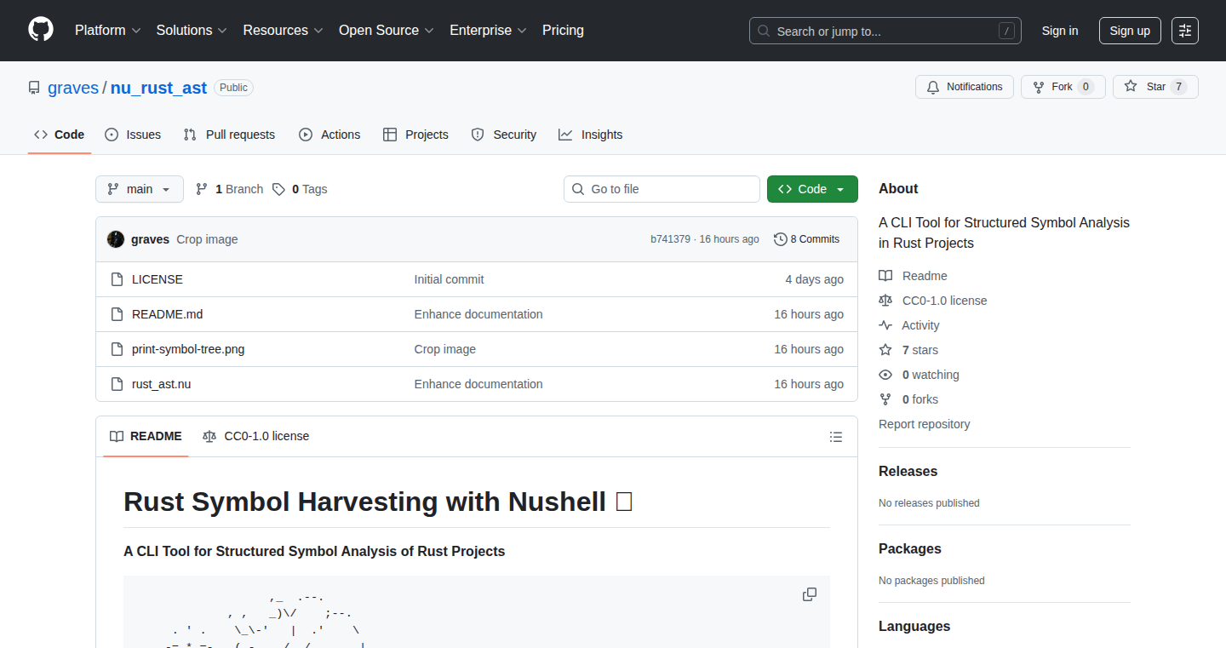Focus the Search or jump to field

(885, 31)
